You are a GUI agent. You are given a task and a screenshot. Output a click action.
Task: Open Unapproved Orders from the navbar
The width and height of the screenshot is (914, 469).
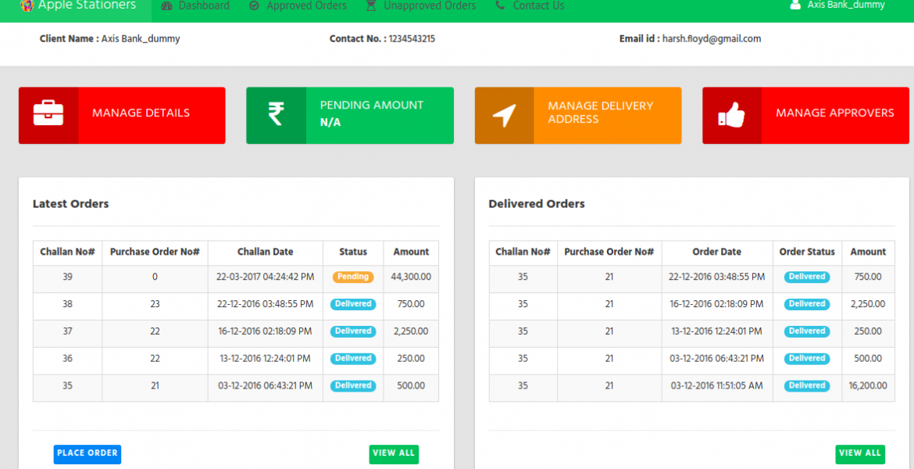point(429,5)
